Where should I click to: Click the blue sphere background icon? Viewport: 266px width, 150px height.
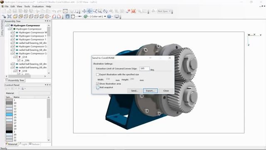pyautogui.click(x=109, y=17)
